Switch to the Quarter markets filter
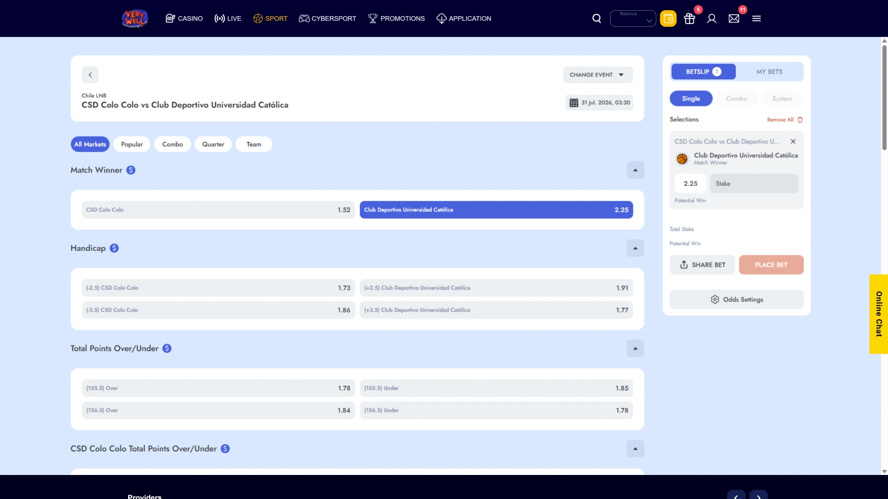 (213, 144)
